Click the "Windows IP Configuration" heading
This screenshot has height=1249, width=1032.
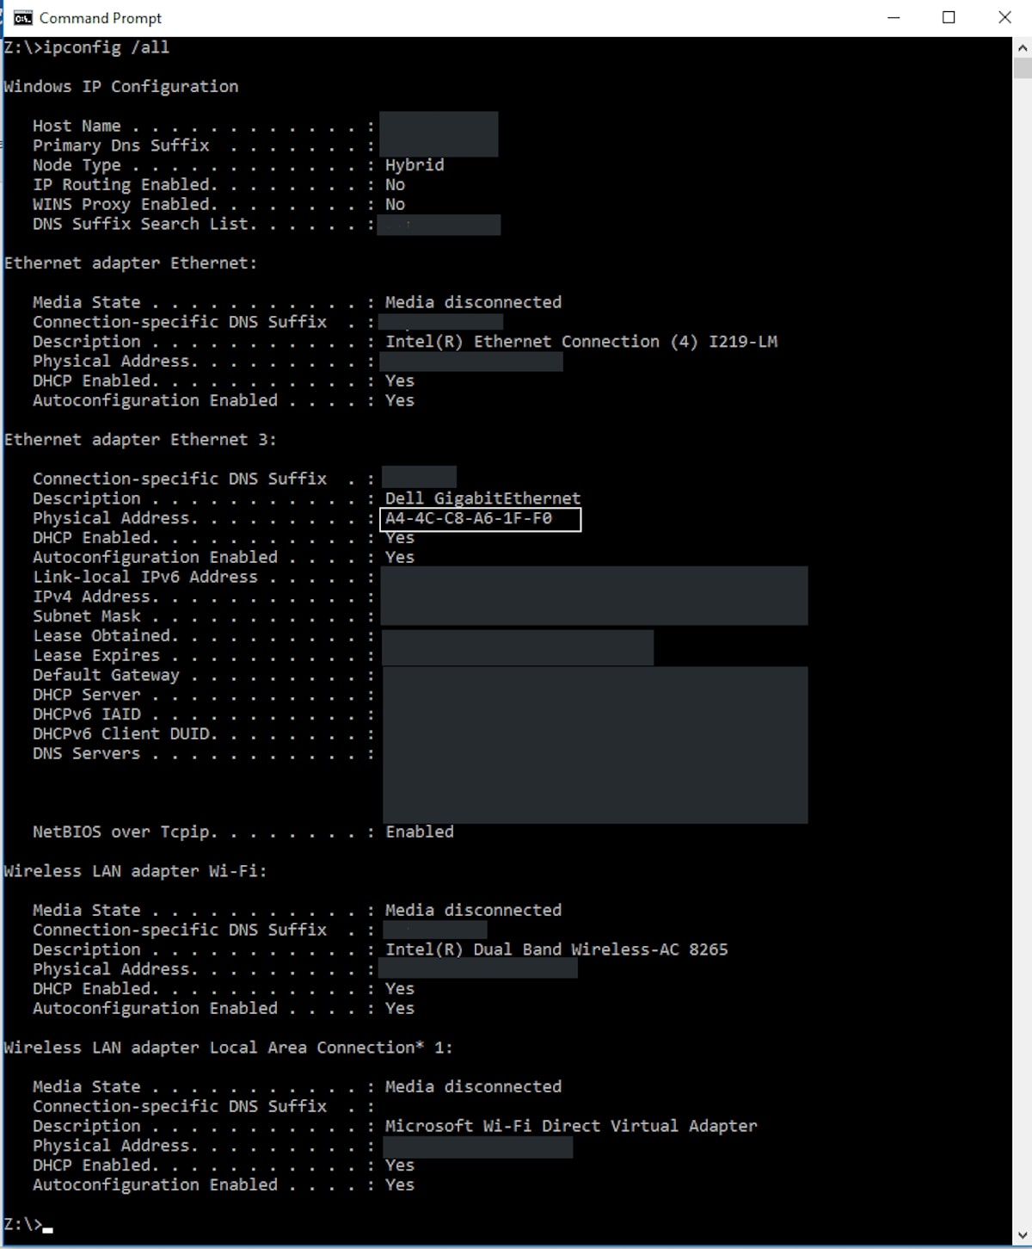[121, 87]
